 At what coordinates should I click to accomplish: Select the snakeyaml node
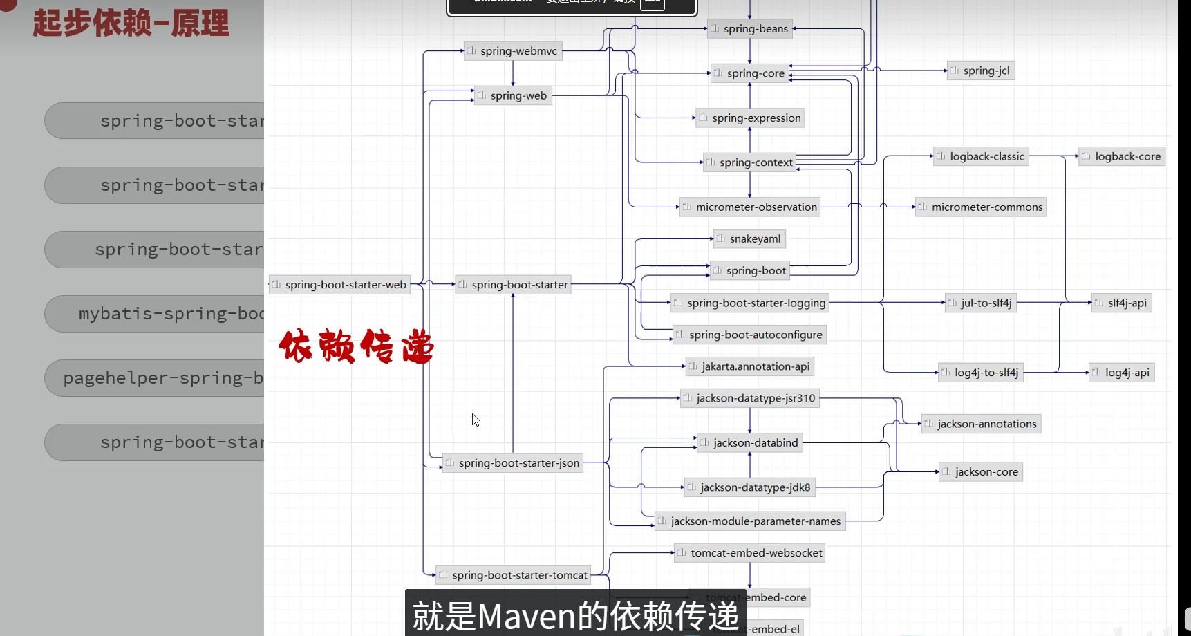[750, 239]
